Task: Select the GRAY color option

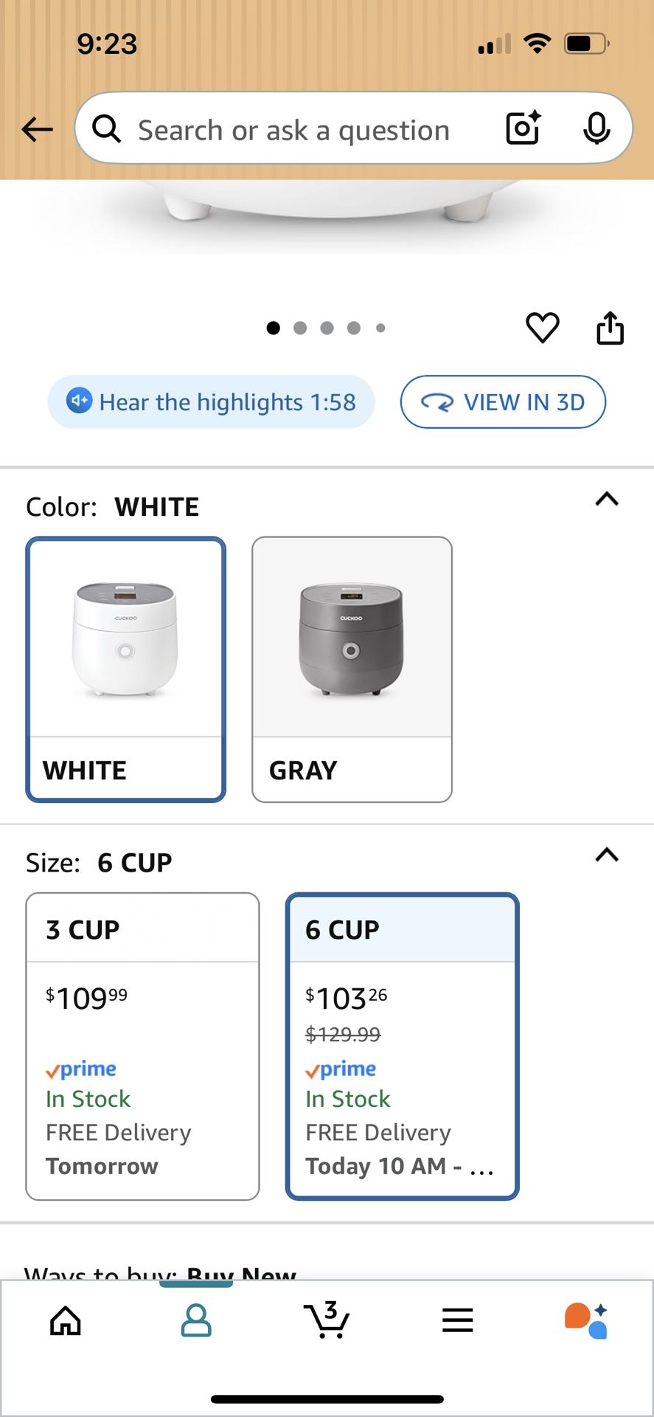Action: coord(352,669)
